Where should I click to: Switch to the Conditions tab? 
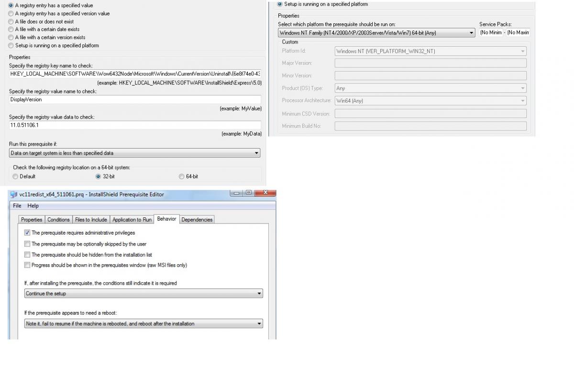coord(58,220)
